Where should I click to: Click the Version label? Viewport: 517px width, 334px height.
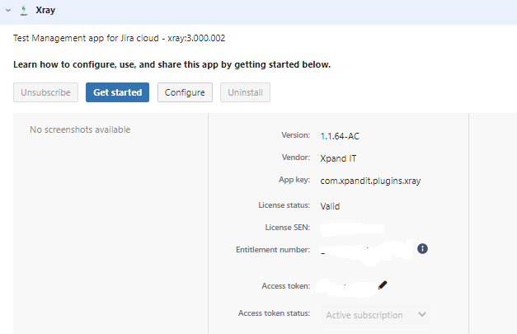pyautogui.click(x=296, y=135)
